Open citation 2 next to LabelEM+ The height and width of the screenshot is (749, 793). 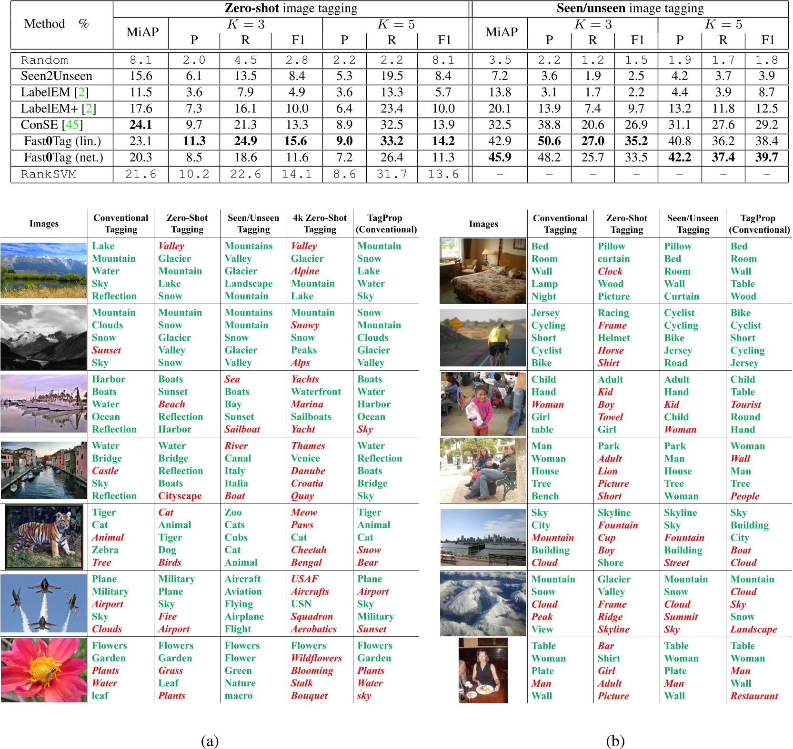[88, 108]
